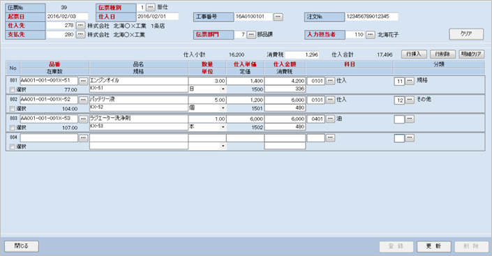The width and height of the screenshot is (492, 256).
Task: Open account lookup for row 002 科目 0101
Action: point(330,100)
